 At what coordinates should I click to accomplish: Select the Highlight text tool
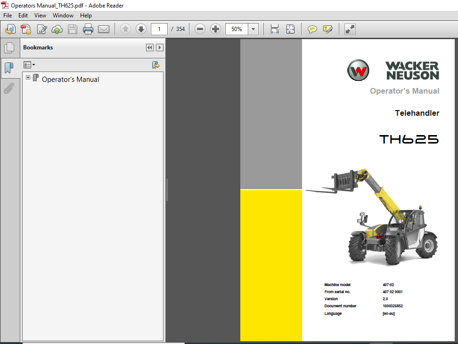[x=328, y=29]
